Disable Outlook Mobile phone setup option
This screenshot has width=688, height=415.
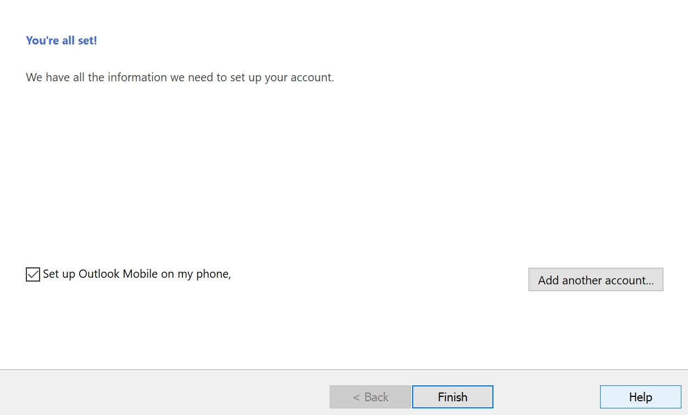pos(33,274)
